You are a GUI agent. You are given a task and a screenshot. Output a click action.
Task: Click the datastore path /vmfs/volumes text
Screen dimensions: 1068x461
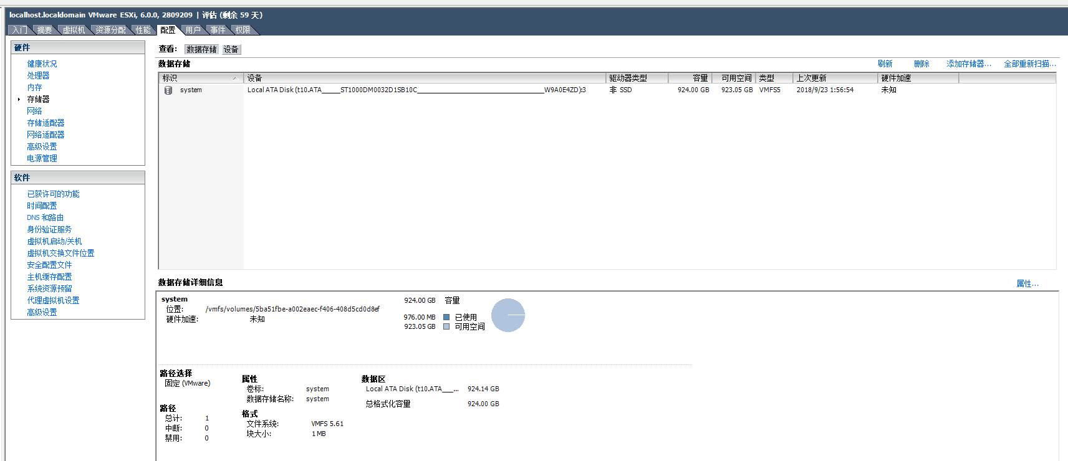tap(292, 309)
